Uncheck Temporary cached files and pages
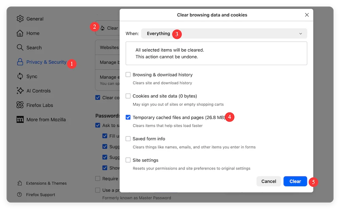This screenshot has width=340, height=209. (128, 117)
